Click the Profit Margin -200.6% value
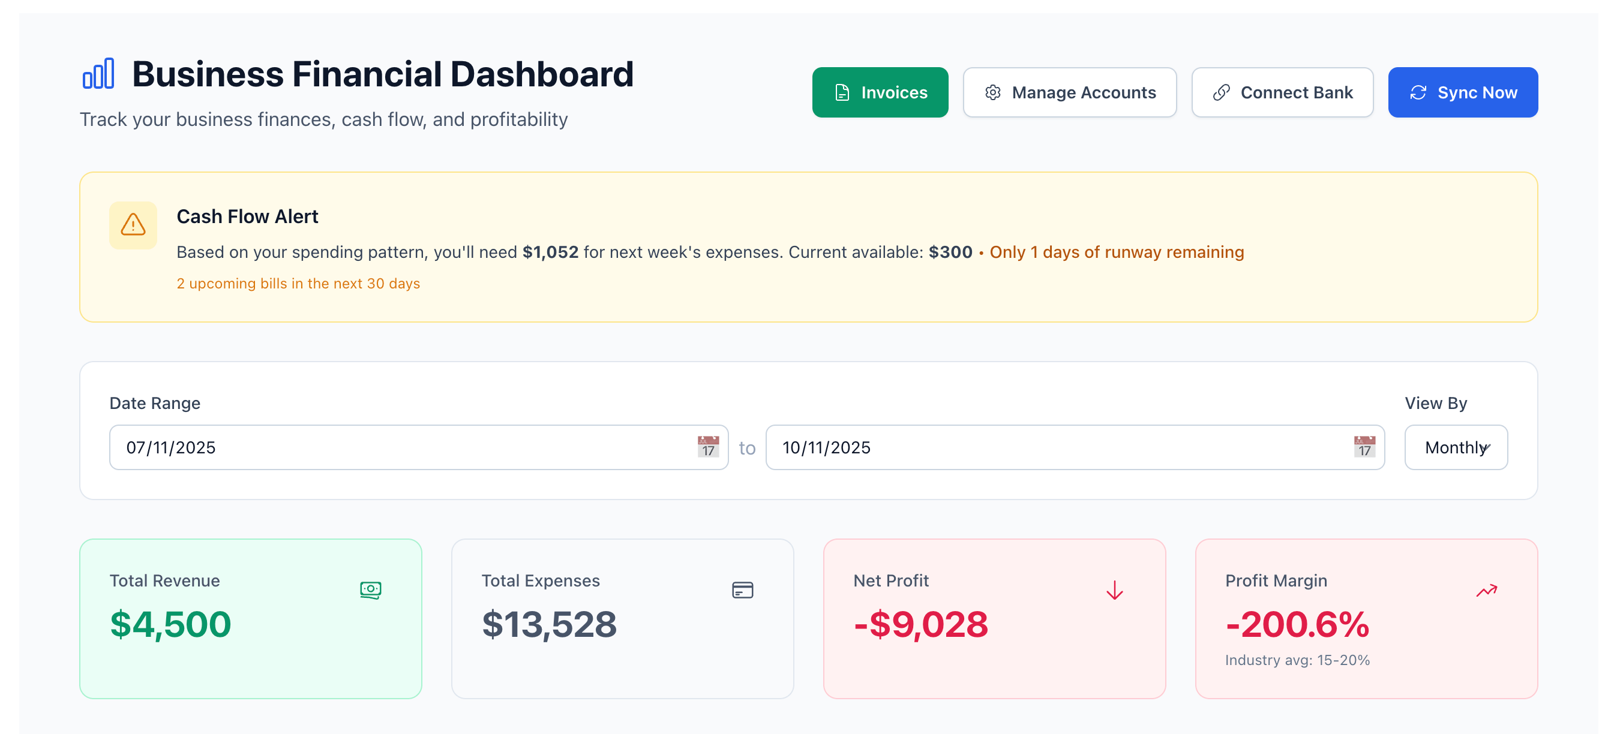The width and height of the screenshot is (1608, 734). pos(1297,624)
